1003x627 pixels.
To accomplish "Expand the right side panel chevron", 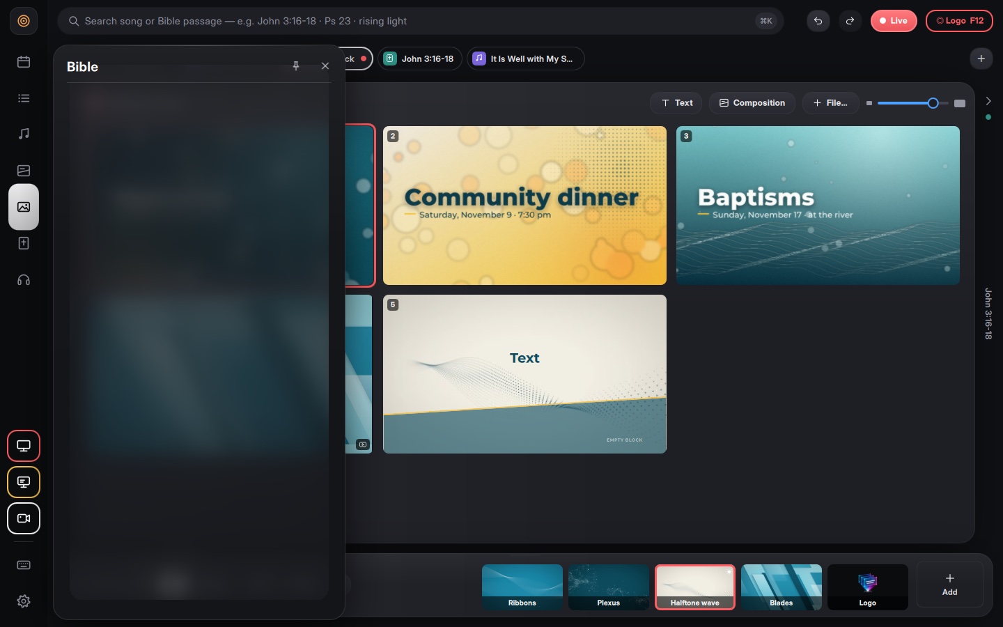I will 988,101.
